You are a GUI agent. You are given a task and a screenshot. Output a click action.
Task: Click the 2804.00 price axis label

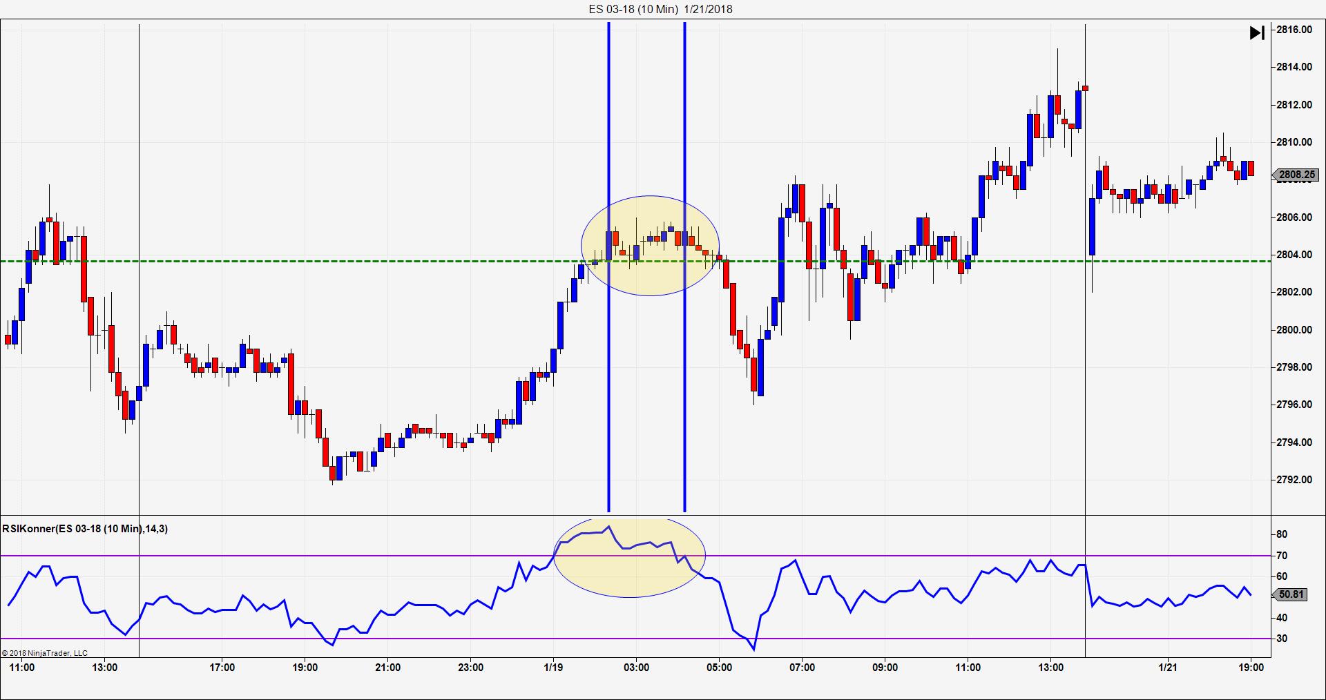(1294, 255)
